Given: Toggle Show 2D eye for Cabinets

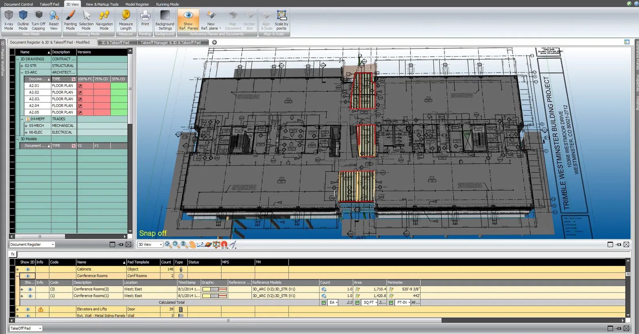Looking at the screenshot, I should click(28, 269).
